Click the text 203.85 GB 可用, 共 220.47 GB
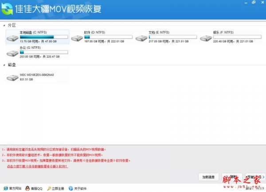Image resolution: width=266 pixels, height=192 pixels. (x=40, y=56)
